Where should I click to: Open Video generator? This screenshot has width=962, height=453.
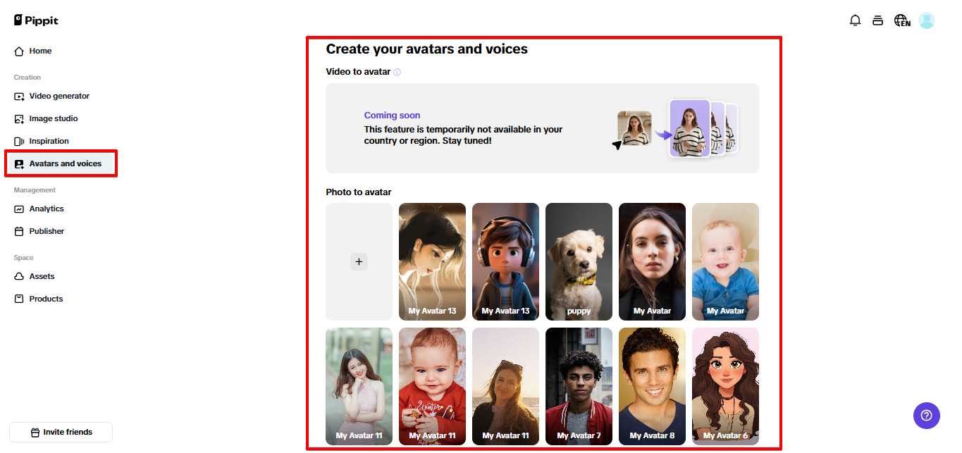pyautogui.click(x=59, y=96)
